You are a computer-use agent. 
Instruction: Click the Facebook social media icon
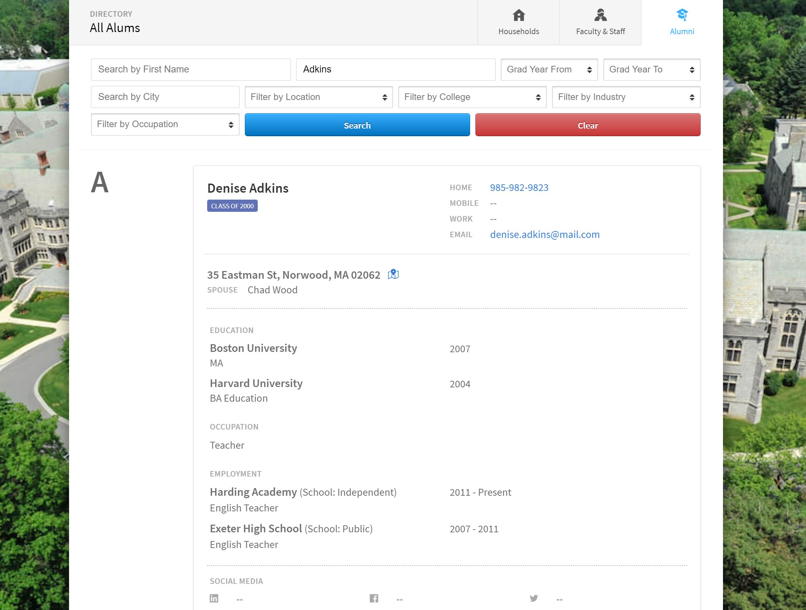pos(374,599)
